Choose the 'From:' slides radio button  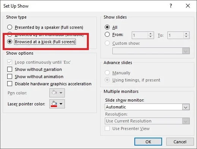click(107, 35)
